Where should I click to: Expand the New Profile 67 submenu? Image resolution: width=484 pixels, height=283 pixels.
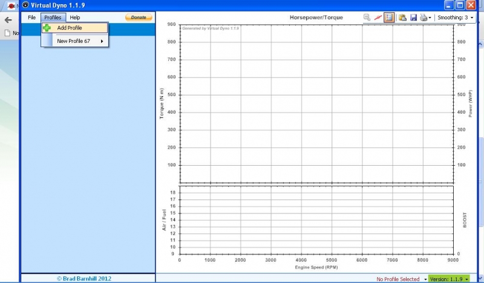[74, 41]
